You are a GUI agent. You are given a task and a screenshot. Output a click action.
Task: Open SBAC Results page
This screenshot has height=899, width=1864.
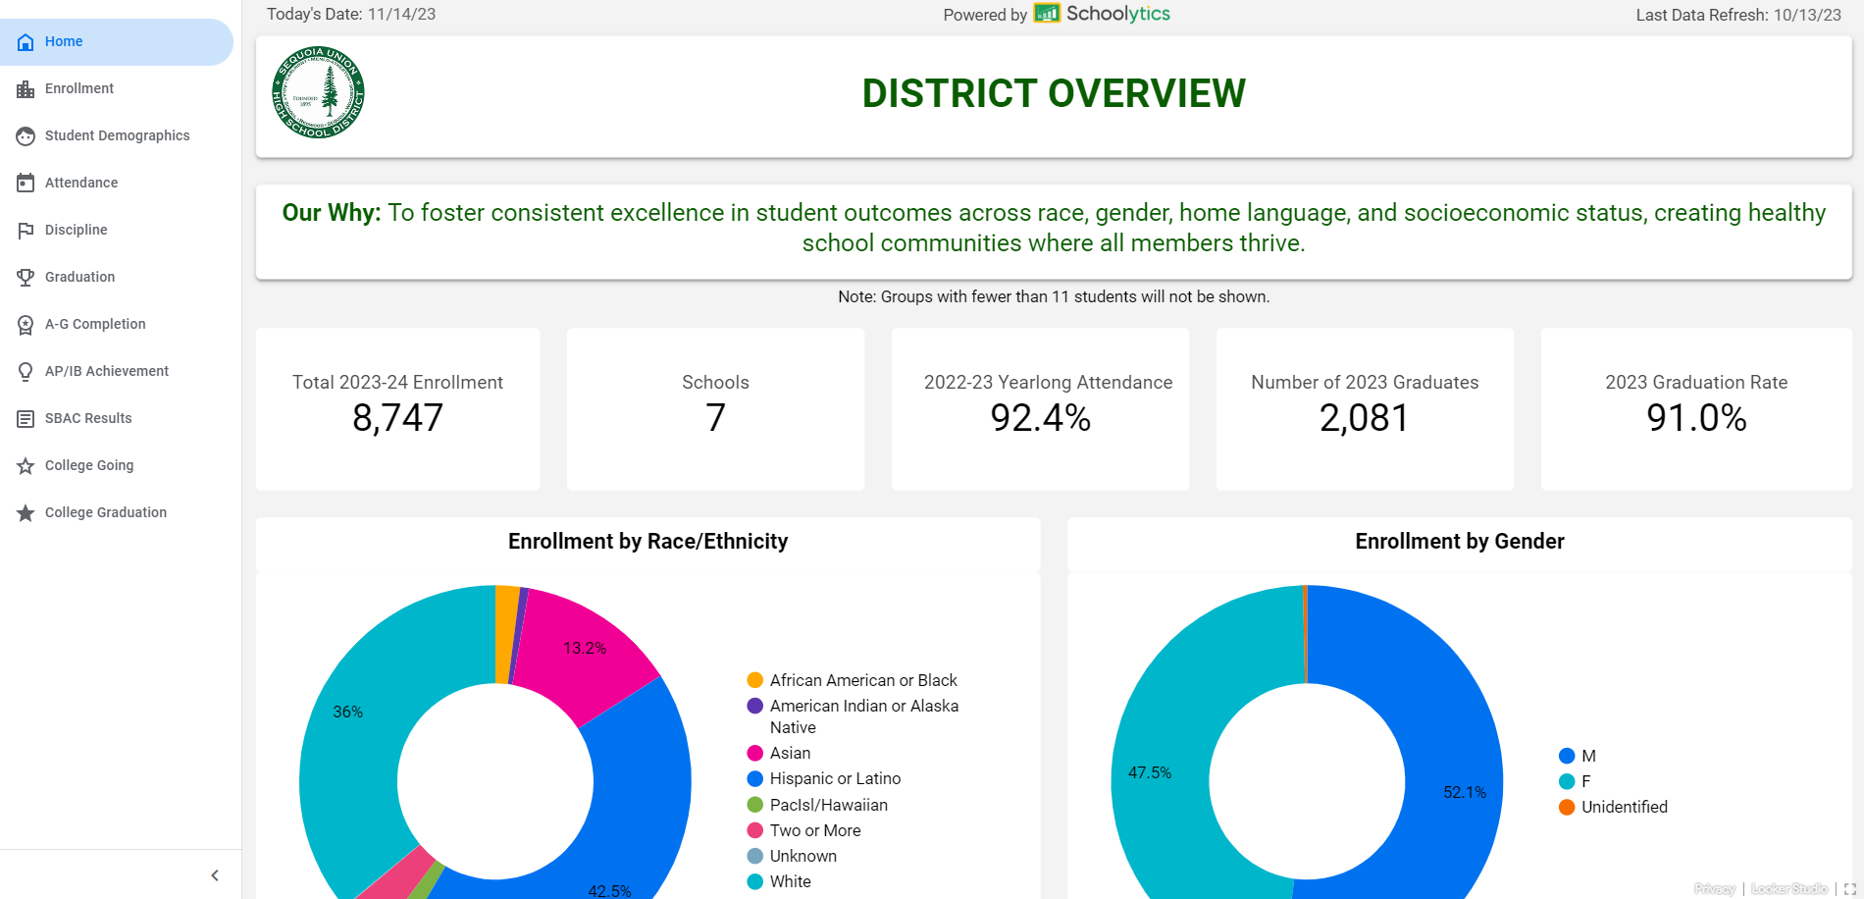pyautogui.click(x=117, y=419)
